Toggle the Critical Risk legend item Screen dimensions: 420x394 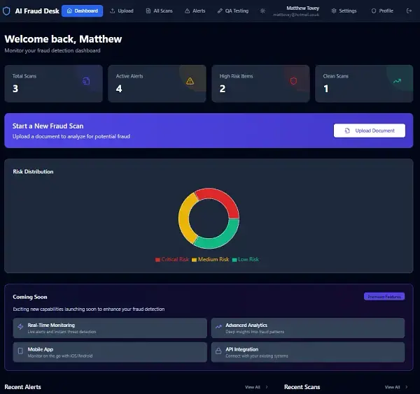(x=172, y=259)
